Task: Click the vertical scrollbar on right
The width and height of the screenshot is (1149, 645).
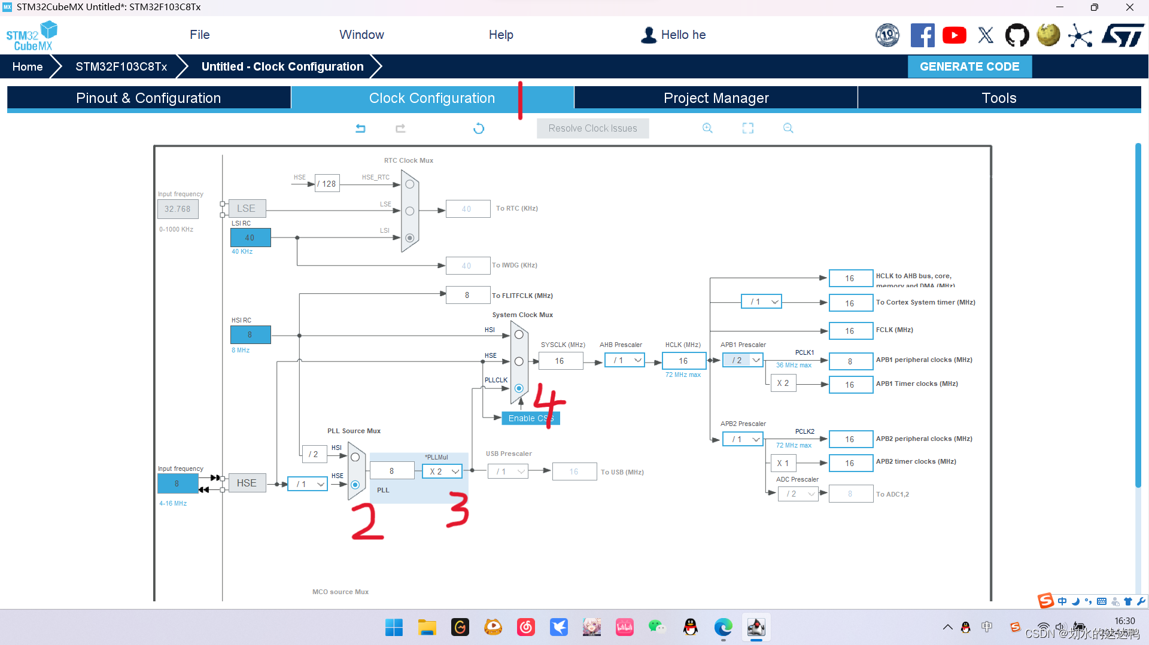Action: 1138,315
